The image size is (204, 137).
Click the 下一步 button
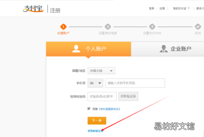point(97,120)
